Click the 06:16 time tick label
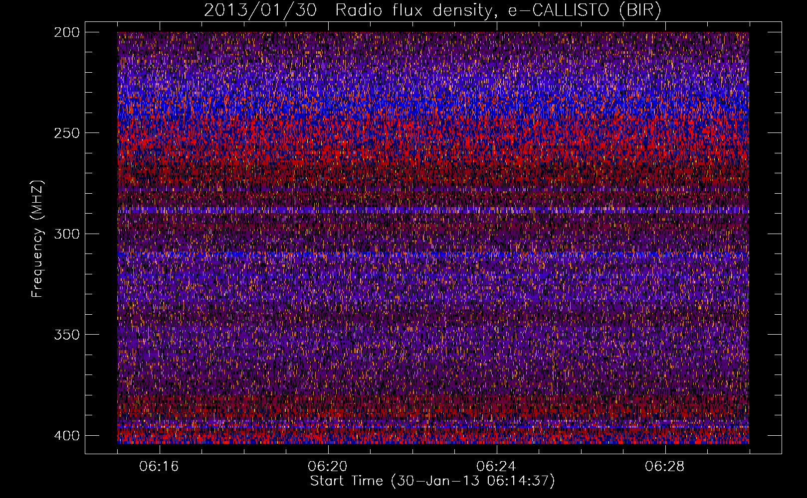 (x=159, y=467)
